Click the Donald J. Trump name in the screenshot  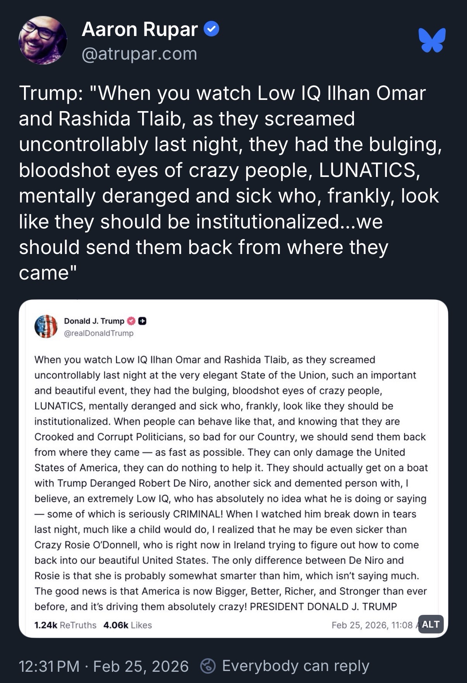pyautogui.click(x=94, y=321)
